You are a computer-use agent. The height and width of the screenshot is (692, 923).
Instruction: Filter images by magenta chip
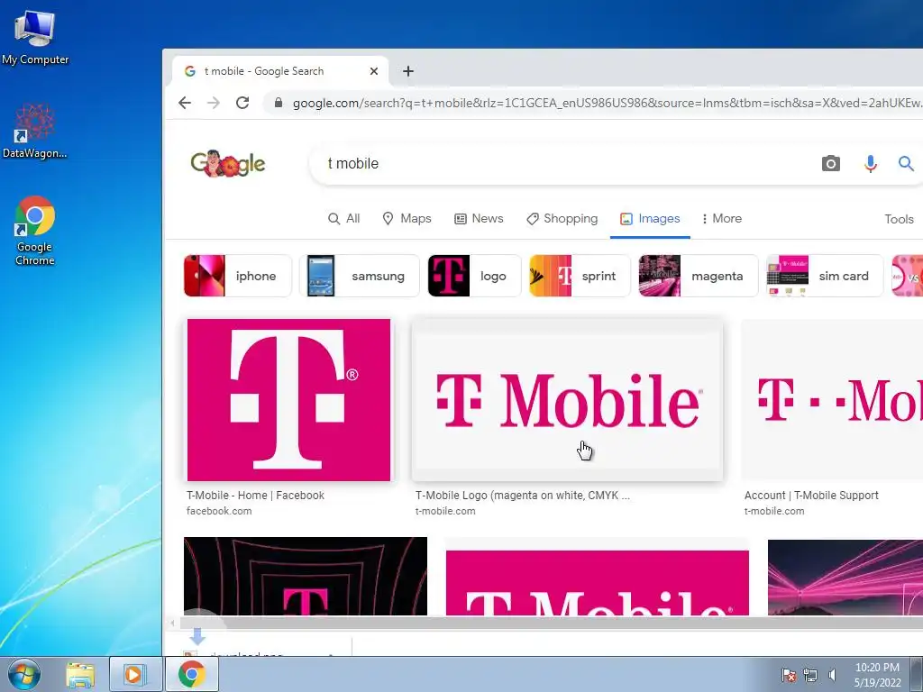[x=699, y=276]
